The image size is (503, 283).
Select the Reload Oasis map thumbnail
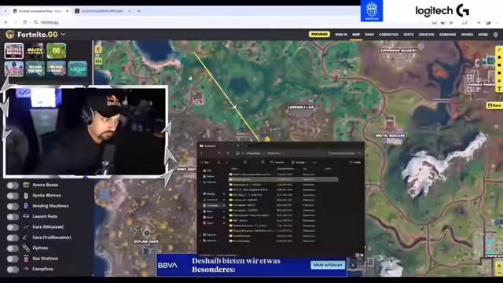point(56,68)
